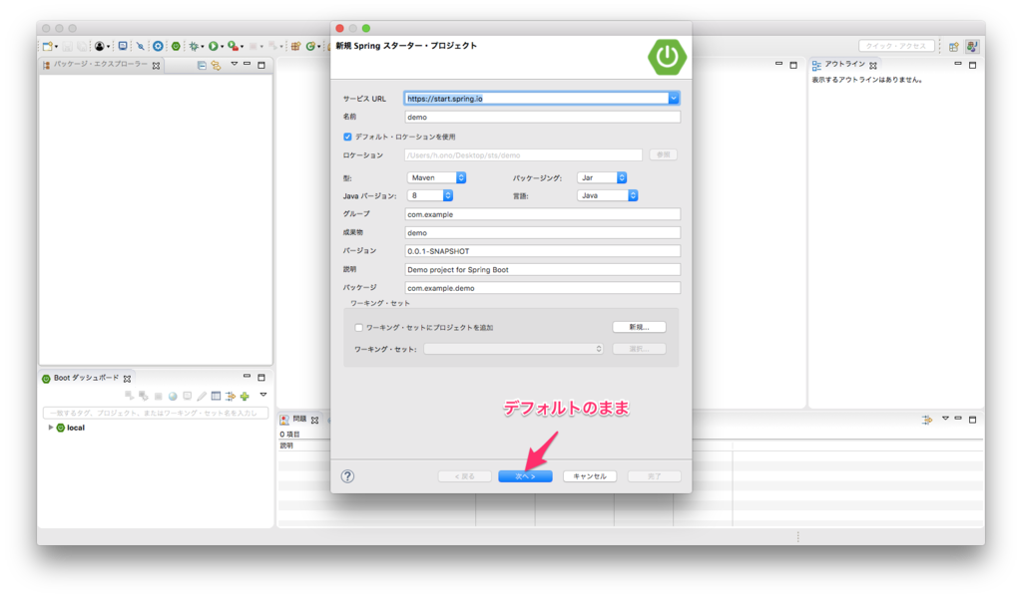The height and width of the screenshot is (598, 1022).
Task: Click the skip all breakpoints icon
Action: point(140,46)
